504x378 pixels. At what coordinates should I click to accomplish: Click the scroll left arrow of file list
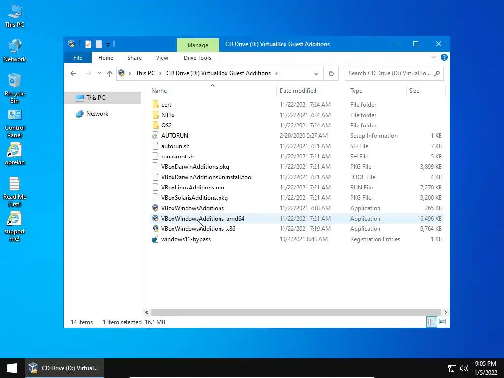pos(147,312)
